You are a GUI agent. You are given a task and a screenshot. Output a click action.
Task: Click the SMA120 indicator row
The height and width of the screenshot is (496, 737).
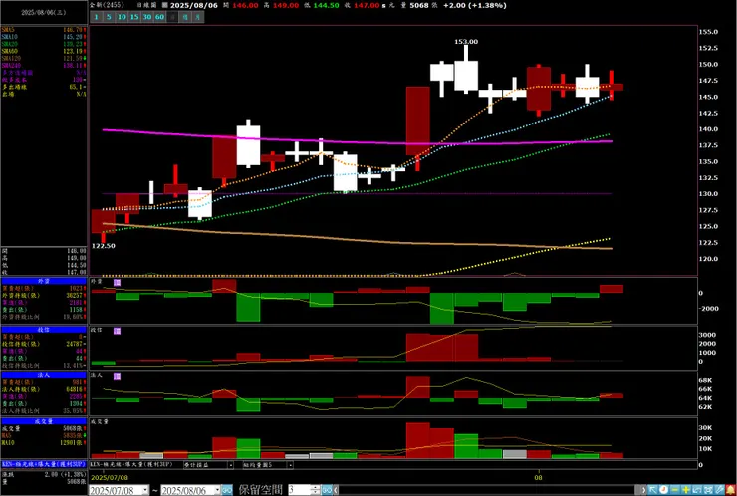[44, 58]
